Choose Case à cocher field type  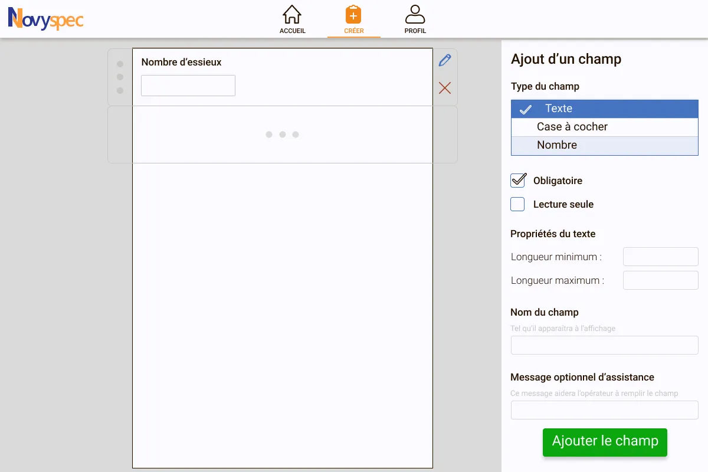(604, 127)
